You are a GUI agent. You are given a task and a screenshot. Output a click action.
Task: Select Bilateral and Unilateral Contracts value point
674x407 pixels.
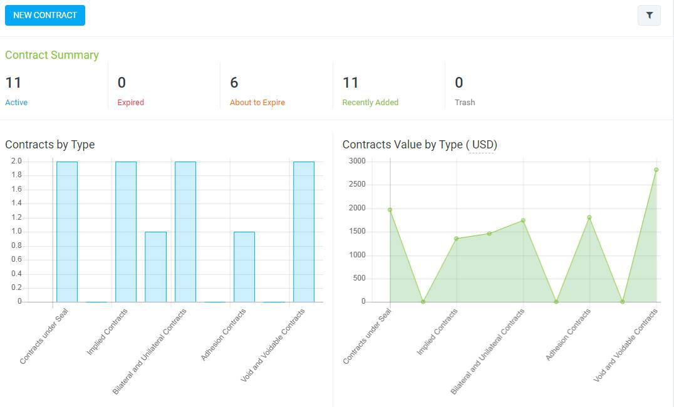click(x=522, y=220)
